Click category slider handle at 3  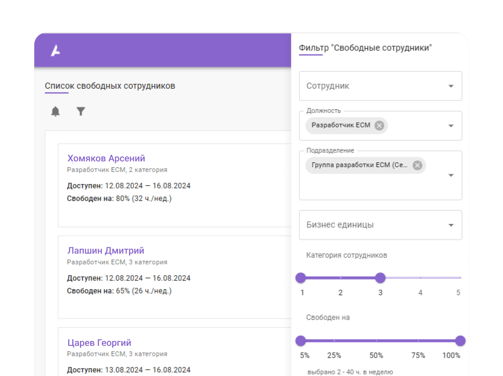(380, 278)
